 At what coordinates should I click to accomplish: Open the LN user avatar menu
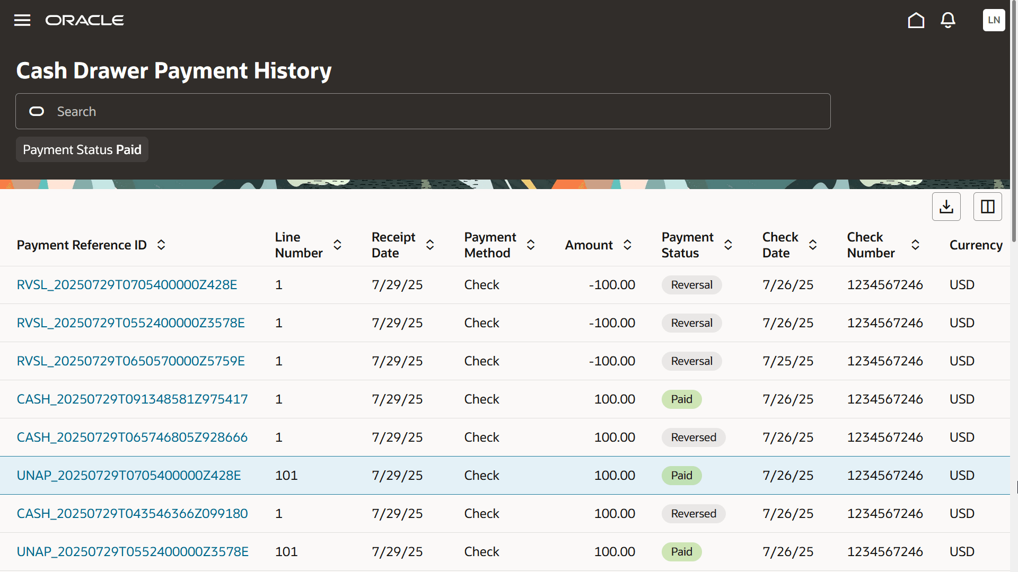pos(994,20)
